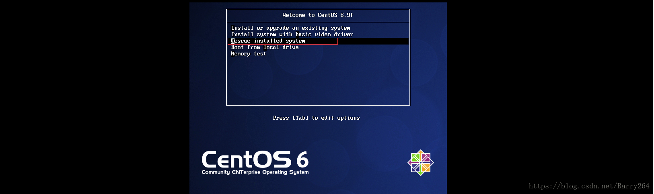Image resolution: width=654 pixels, height=194 pixels.
Task: Click the "Welcome to CentOS 6.9!" title
Action: click(318, 15)
